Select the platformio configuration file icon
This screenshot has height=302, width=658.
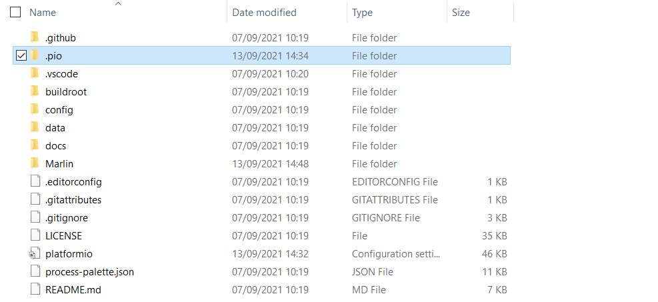point(35,254)
